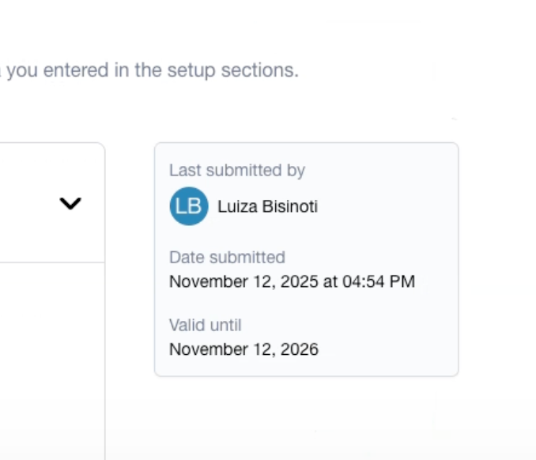Viewport: 536px width, 460px height.
Task: Click the LB avatar icon
Action: point(188,206)
